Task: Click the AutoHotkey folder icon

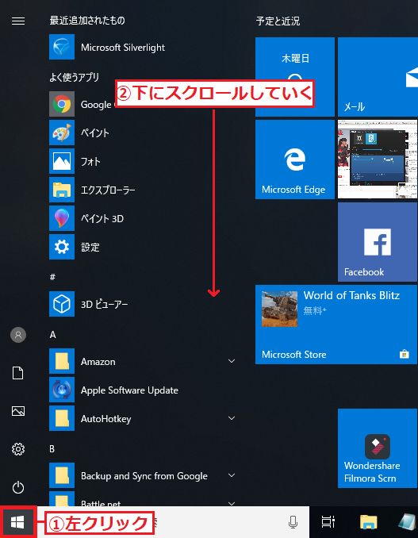Action: 62,418
